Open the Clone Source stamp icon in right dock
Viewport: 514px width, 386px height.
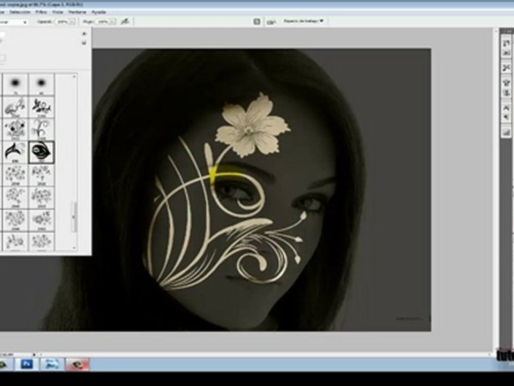coord(507,93)
